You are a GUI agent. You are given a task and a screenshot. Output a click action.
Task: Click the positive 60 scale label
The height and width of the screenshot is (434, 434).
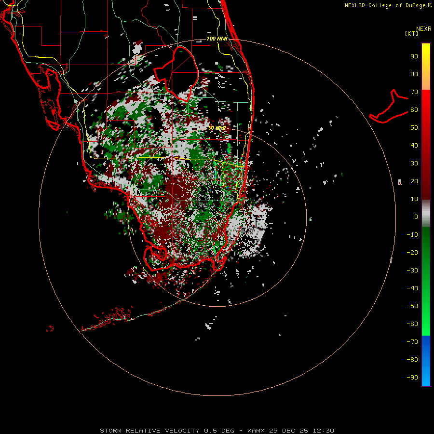(414, 109)
